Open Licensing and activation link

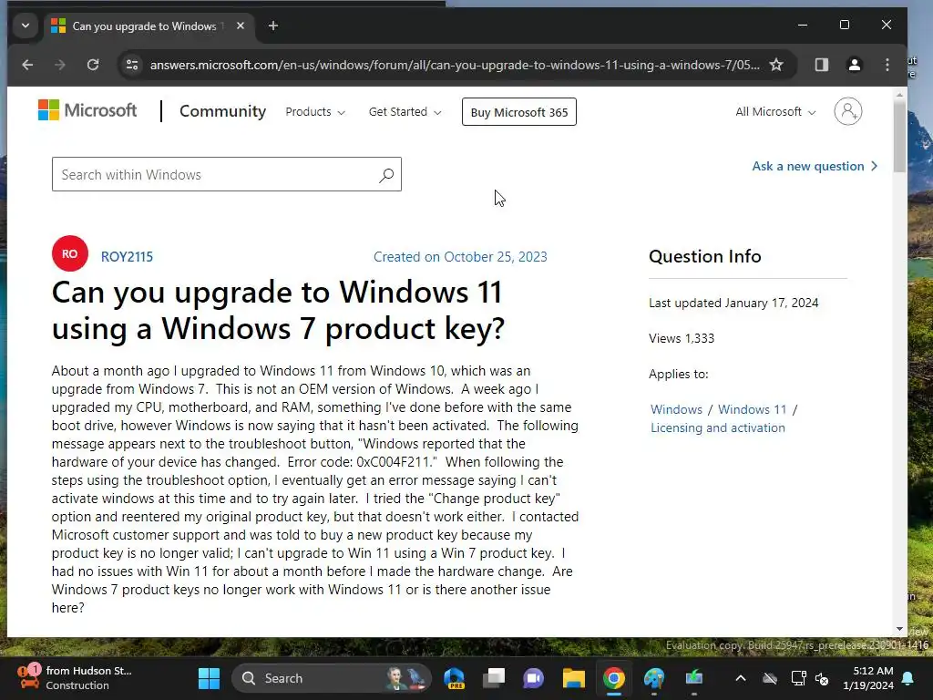tap(718, 428)
